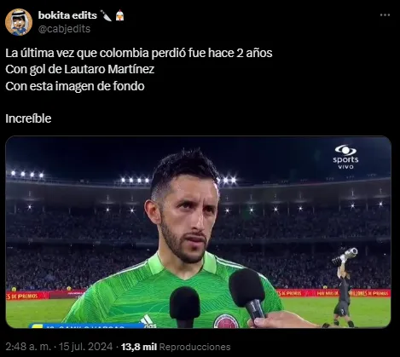Click the blue name caption banner in video
Image resolution: width=400 pixels, height=357 pixels.
click(87, 325)
